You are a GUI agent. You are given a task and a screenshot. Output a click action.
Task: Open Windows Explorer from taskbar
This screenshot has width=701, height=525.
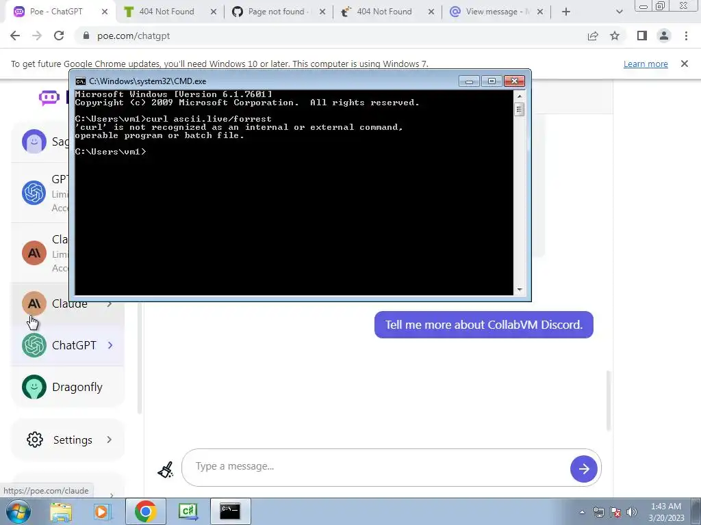click(x=61, y=511)
